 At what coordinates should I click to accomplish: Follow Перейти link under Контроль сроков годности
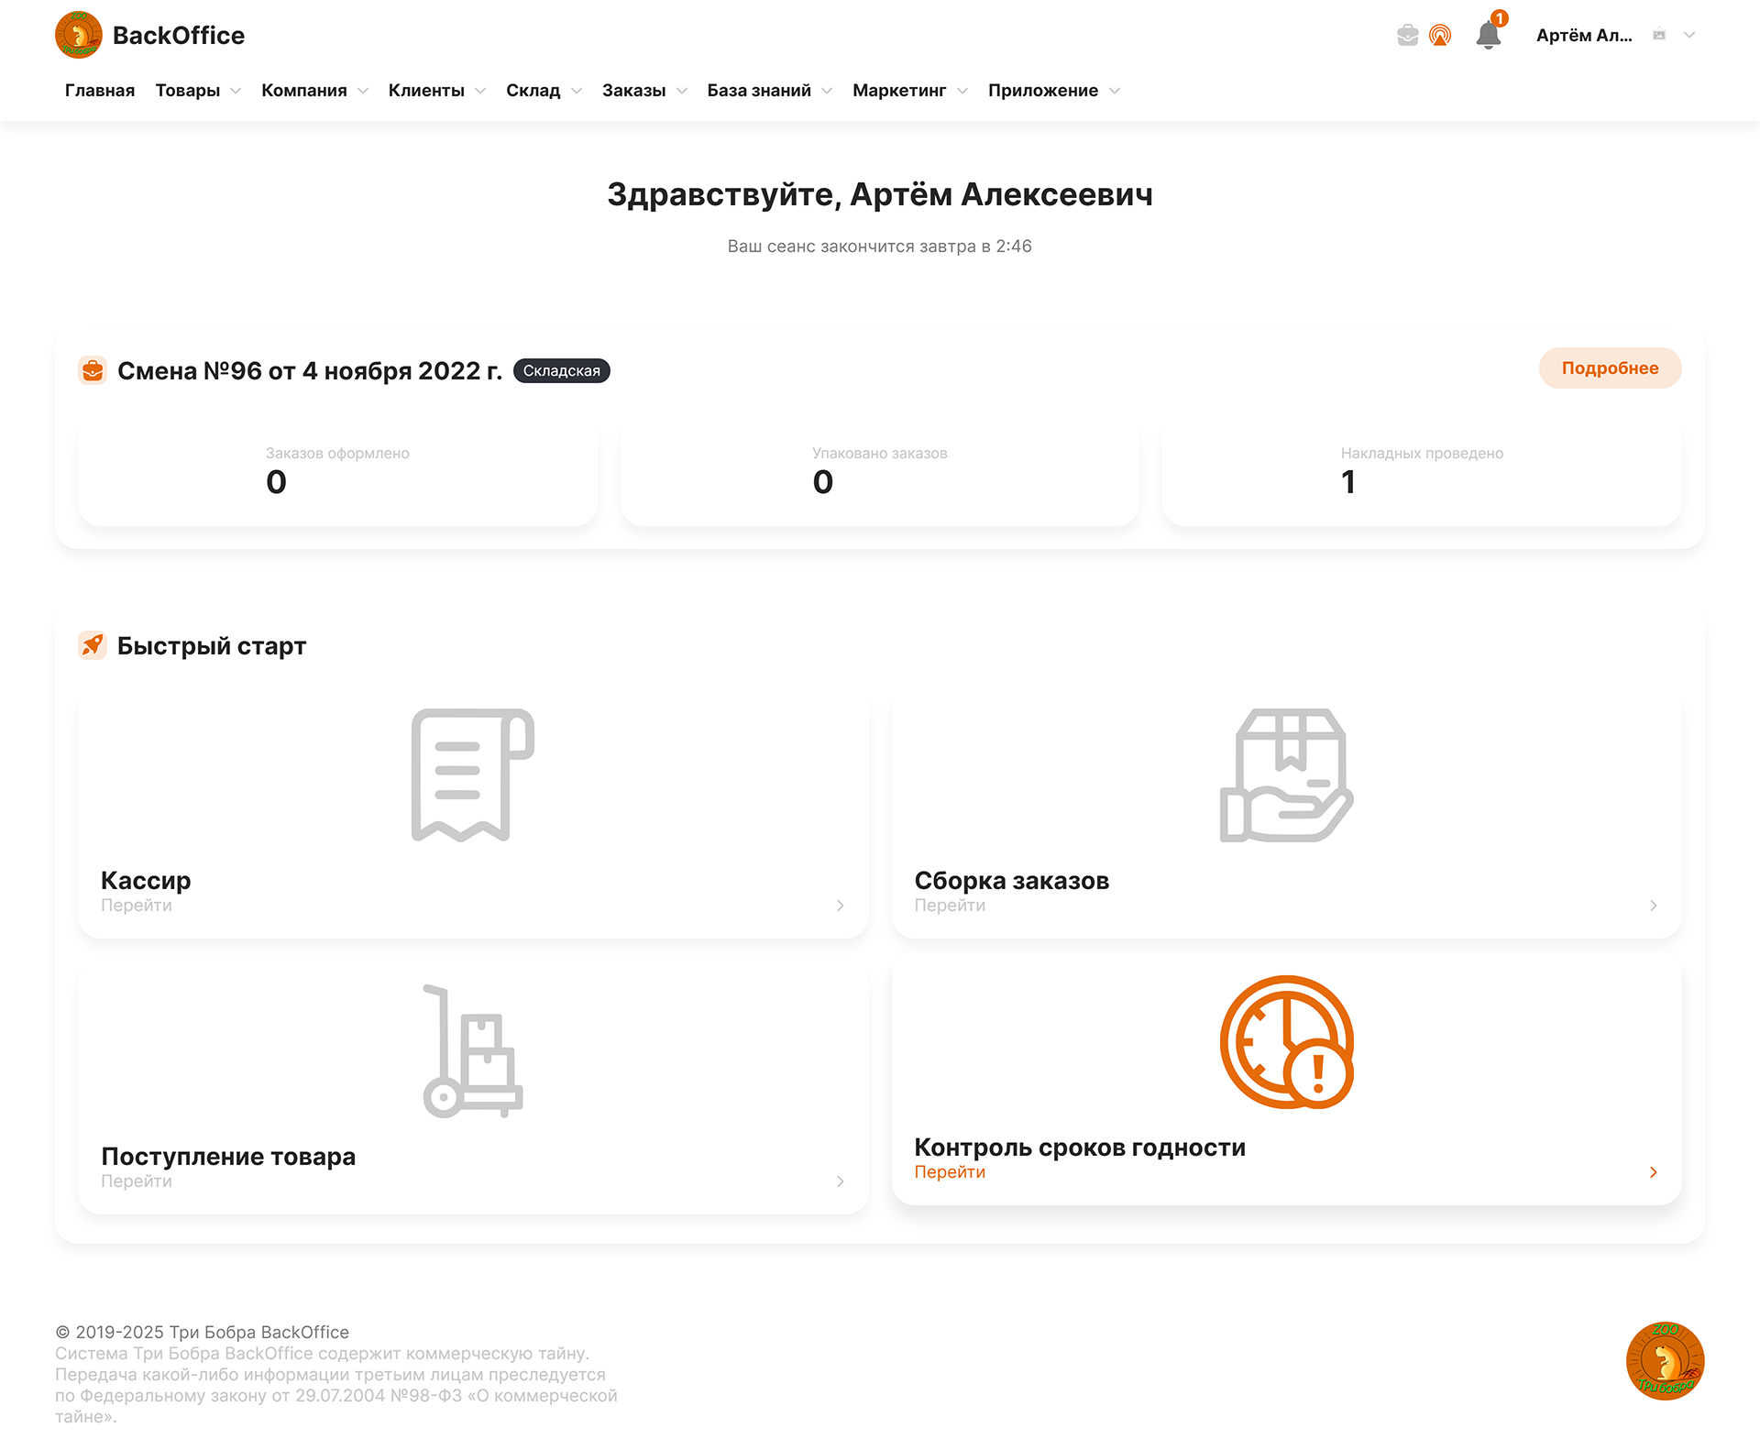point(950,1172)
